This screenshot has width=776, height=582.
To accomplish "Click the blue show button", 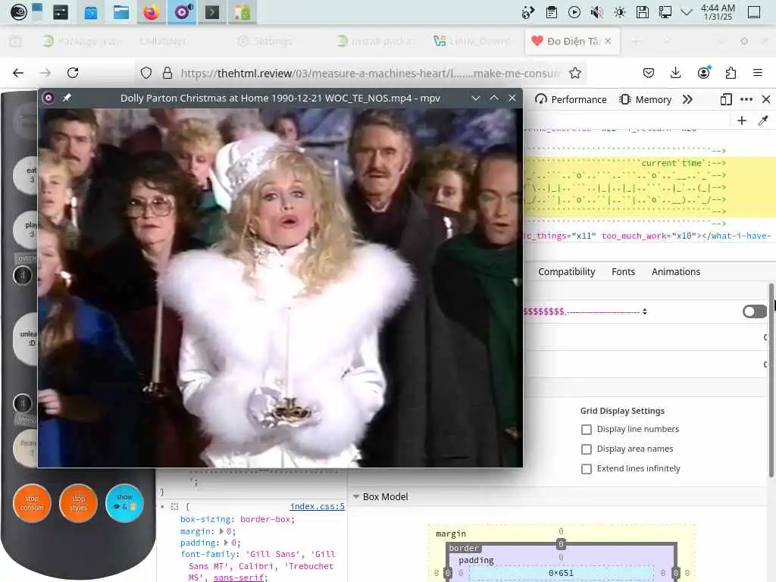I will (124, 503).
